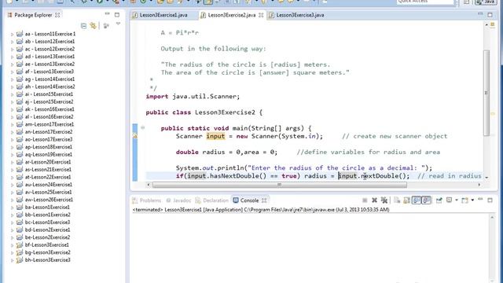This screenshot has height=283, width=503.
Task: Expand ar-Lesson20Exercise1 project
Action: tap(13, 162)
